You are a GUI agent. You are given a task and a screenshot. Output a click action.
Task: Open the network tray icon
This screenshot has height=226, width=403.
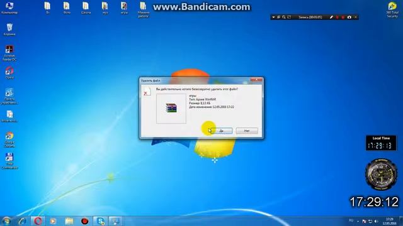[370, 221]
